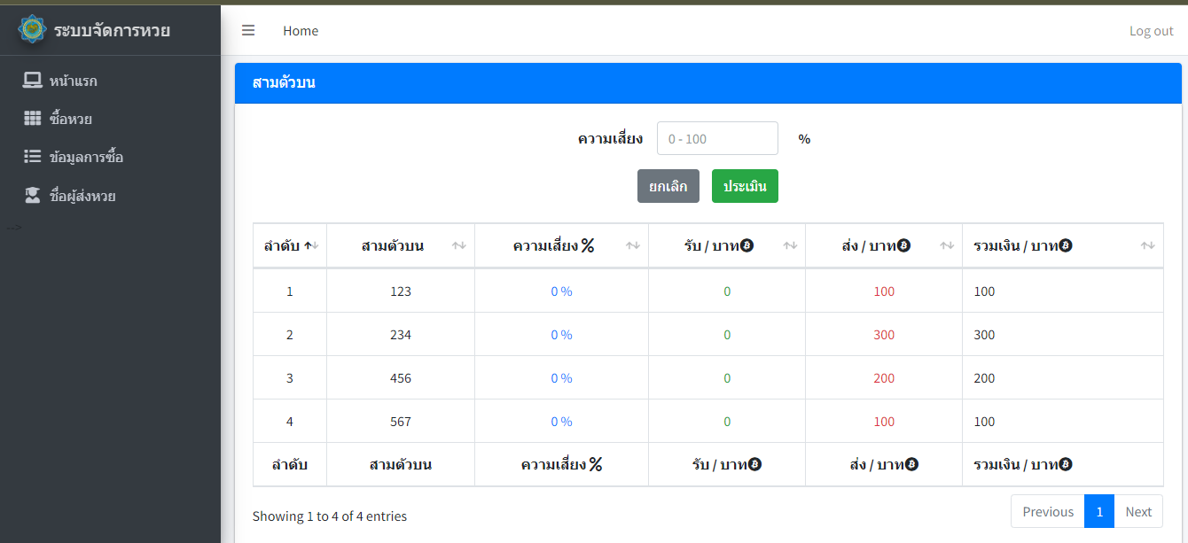Screen dimensions: 1188x543
Task: Click the graduate icon beside ชื่อผู้ส่งหวย
Action: (33, 196)
